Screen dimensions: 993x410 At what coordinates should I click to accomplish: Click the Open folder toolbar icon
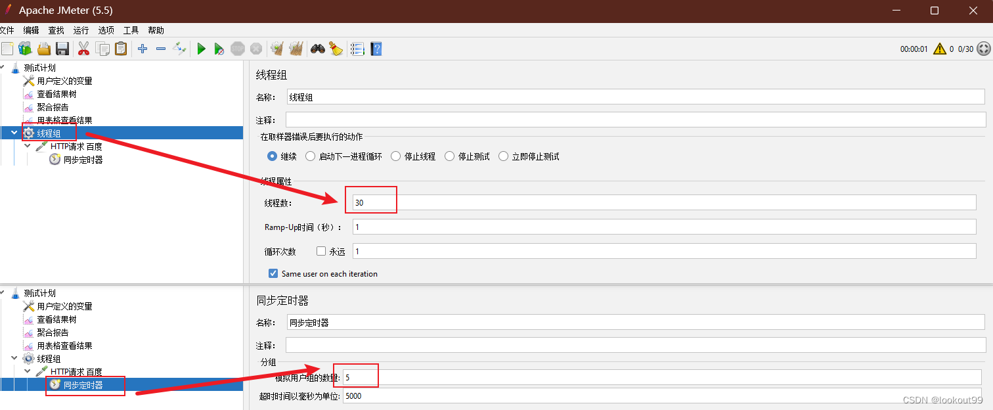point(44,49)
